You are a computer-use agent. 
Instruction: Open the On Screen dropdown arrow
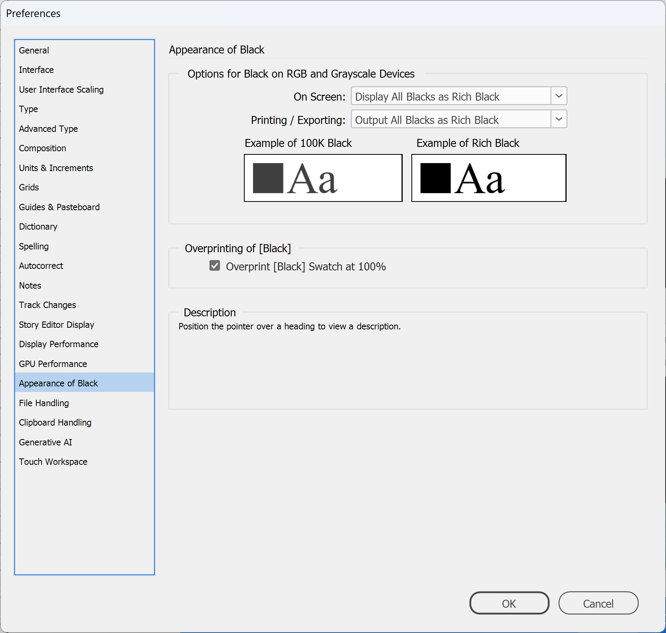559,96
